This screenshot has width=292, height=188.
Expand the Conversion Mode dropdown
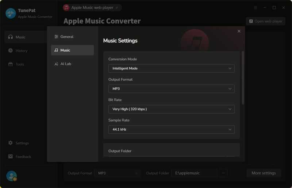point(171,68)
